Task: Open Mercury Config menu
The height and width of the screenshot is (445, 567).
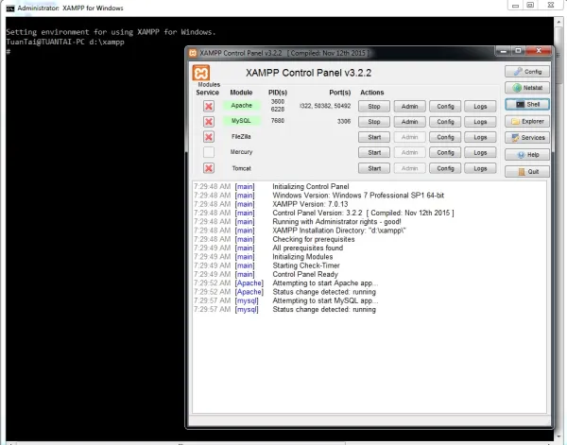Action: coord(445,152)
